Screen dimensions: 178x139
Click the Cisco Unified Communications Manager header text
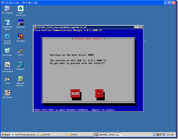[68, 30]
